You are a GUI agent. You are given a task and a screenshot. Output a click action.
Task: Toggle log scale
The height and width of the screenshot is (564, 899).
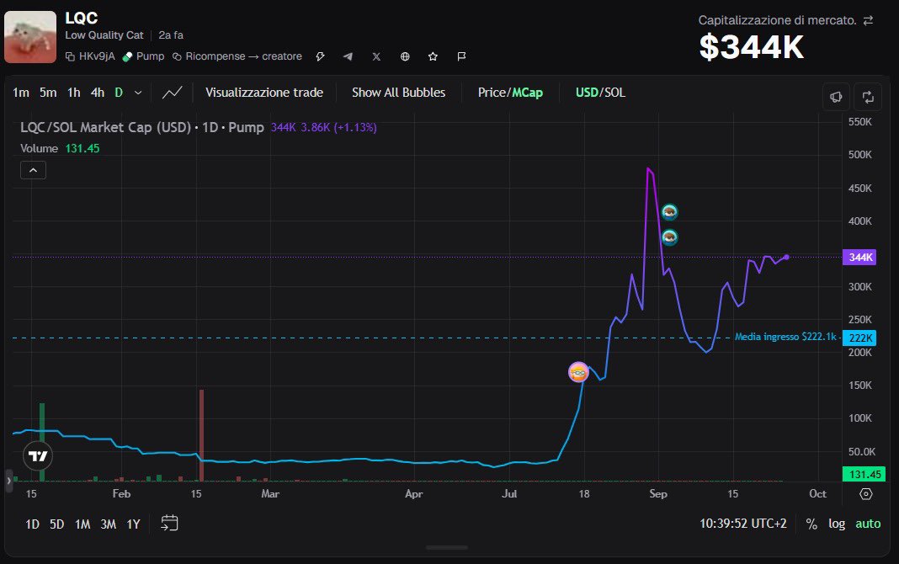pos(837,524)
